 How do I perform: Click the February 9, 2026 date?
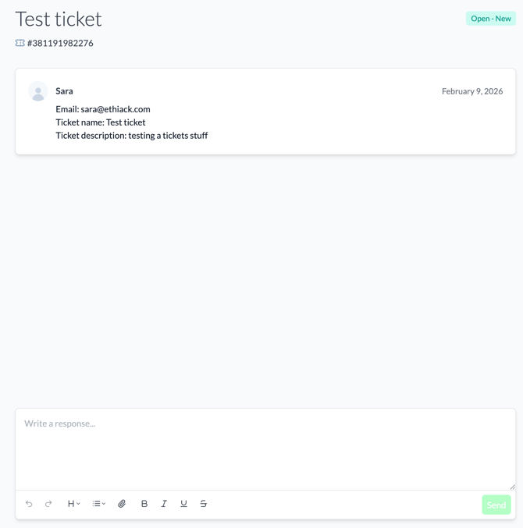(x=471, y=91)
